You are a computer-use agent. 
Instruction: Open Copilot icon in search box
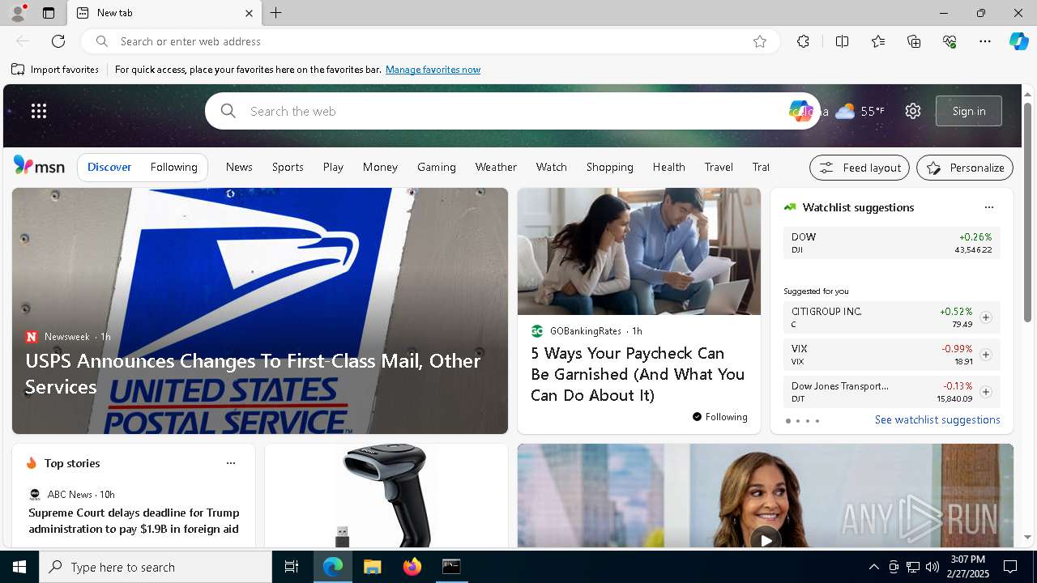[x=800, y=111]
